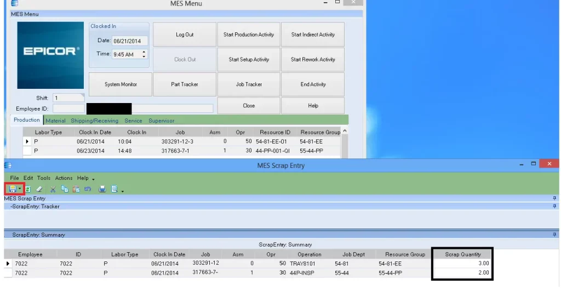Click Start Production Activity button
This screenshot has height=290, width=561.
[x=249, y=35]
